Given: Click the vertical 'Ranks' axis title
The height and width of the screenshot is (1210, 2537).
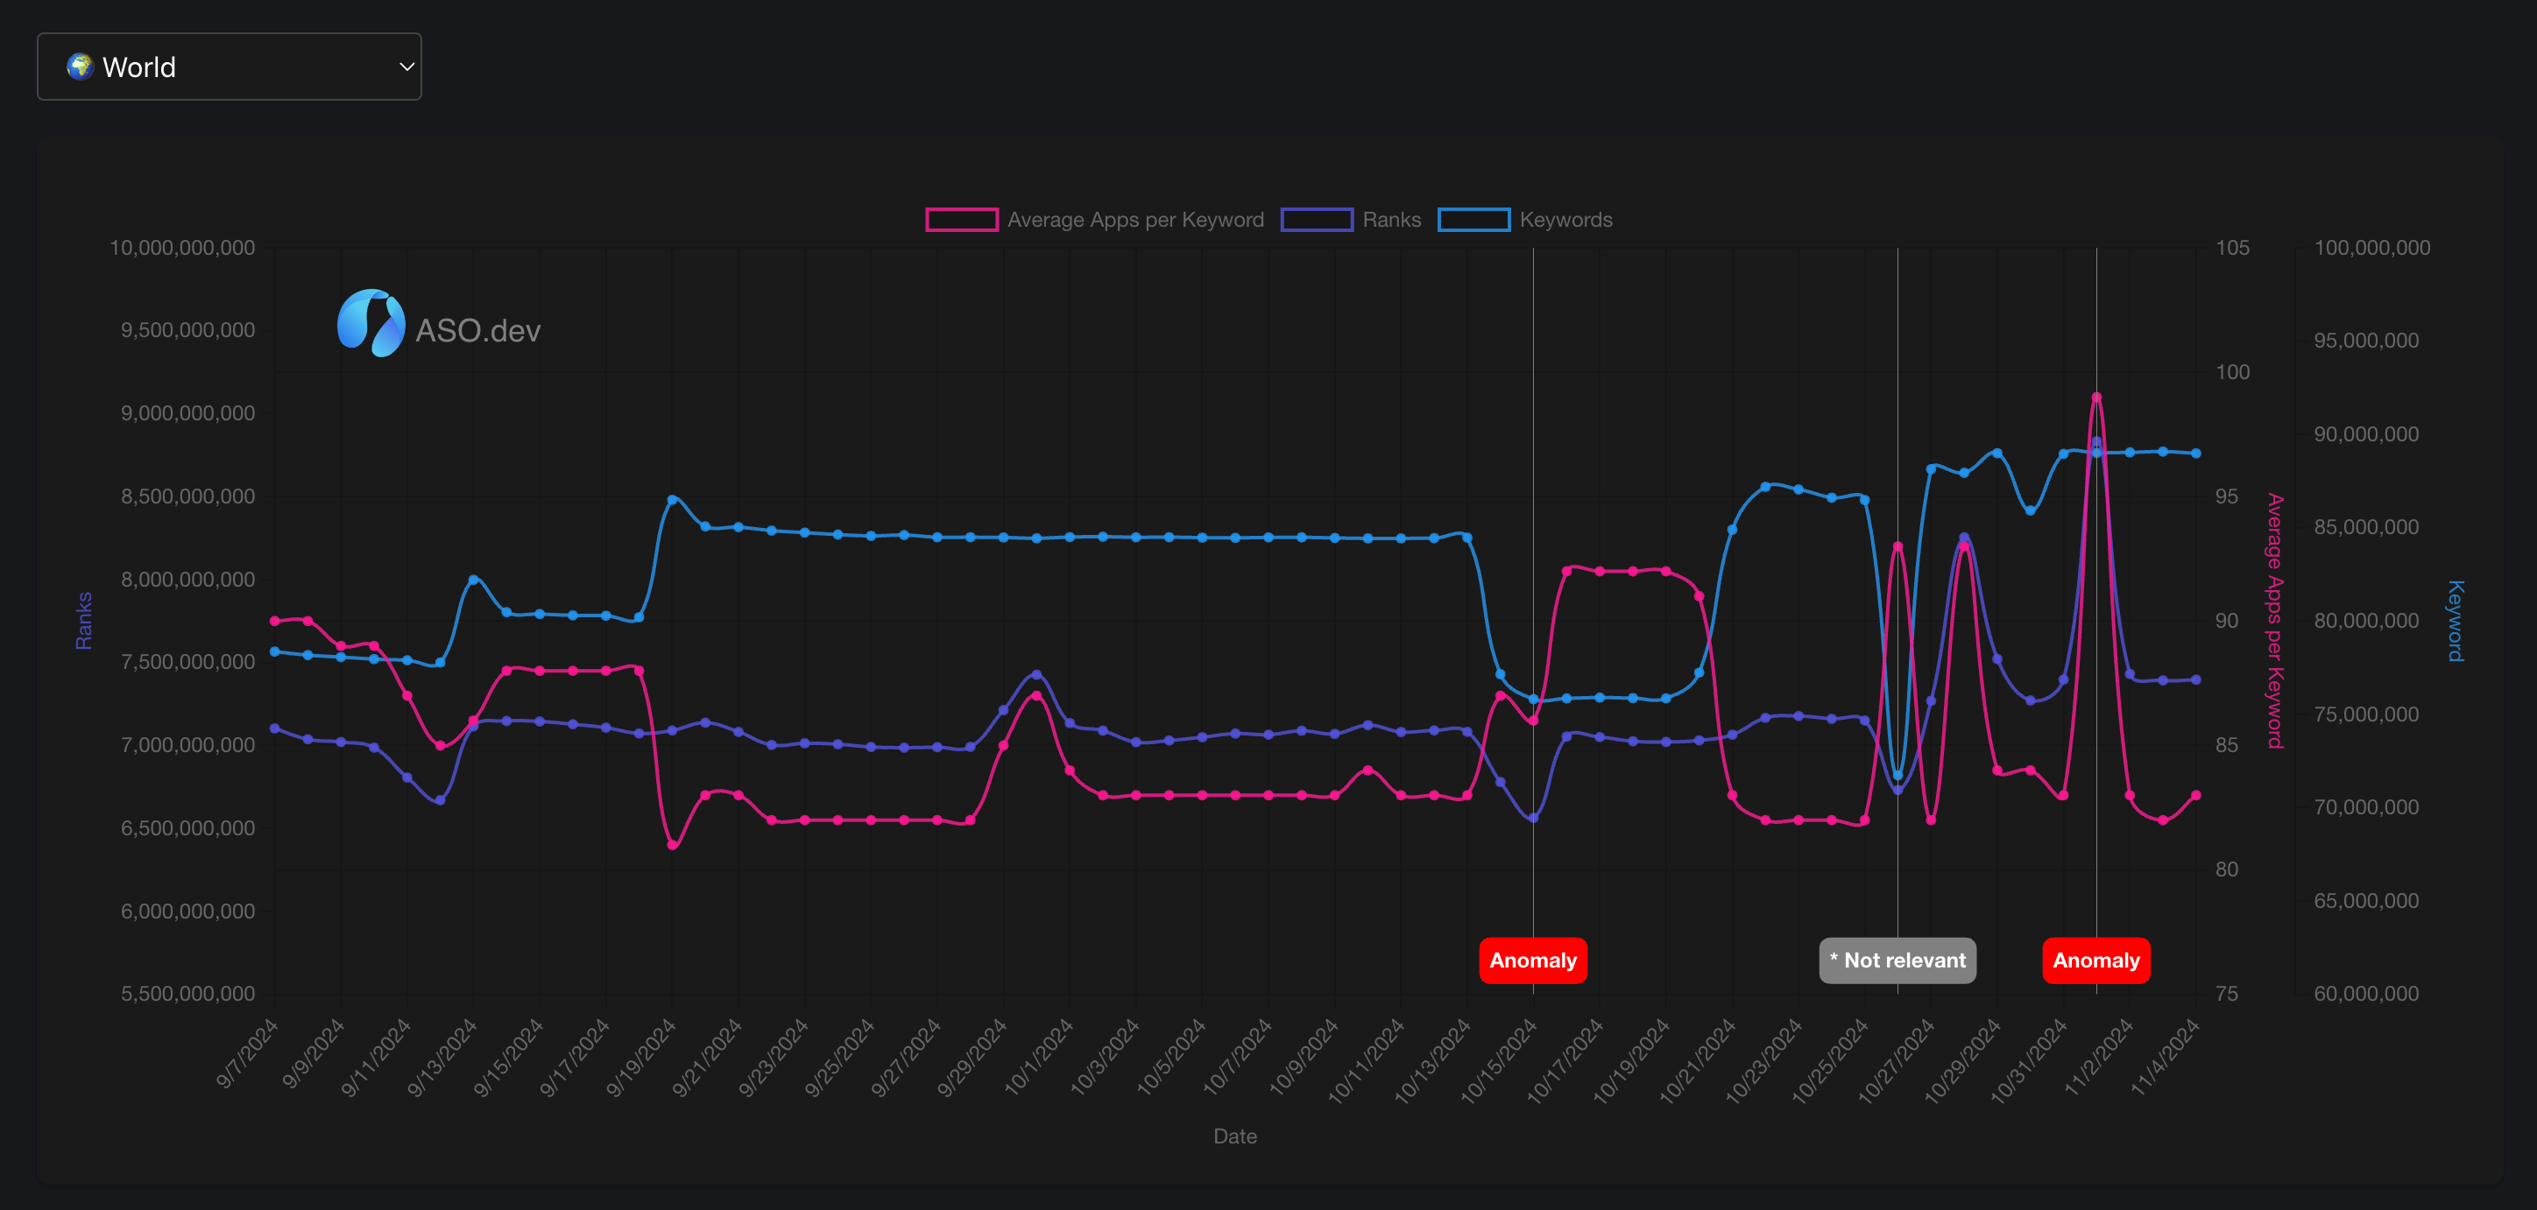Looking at the screenshot, I should (84, 622).
